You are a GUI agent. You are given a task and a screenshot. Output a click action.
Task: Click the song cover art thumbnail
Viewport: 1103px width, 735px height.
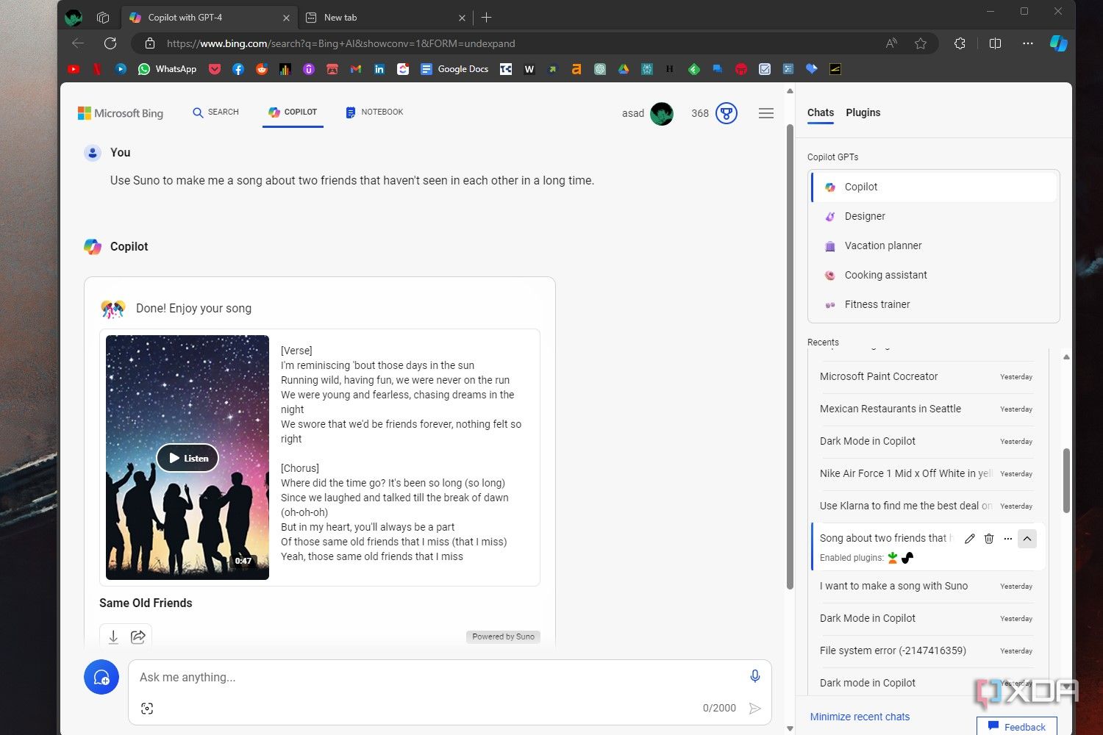click(188, 457)
